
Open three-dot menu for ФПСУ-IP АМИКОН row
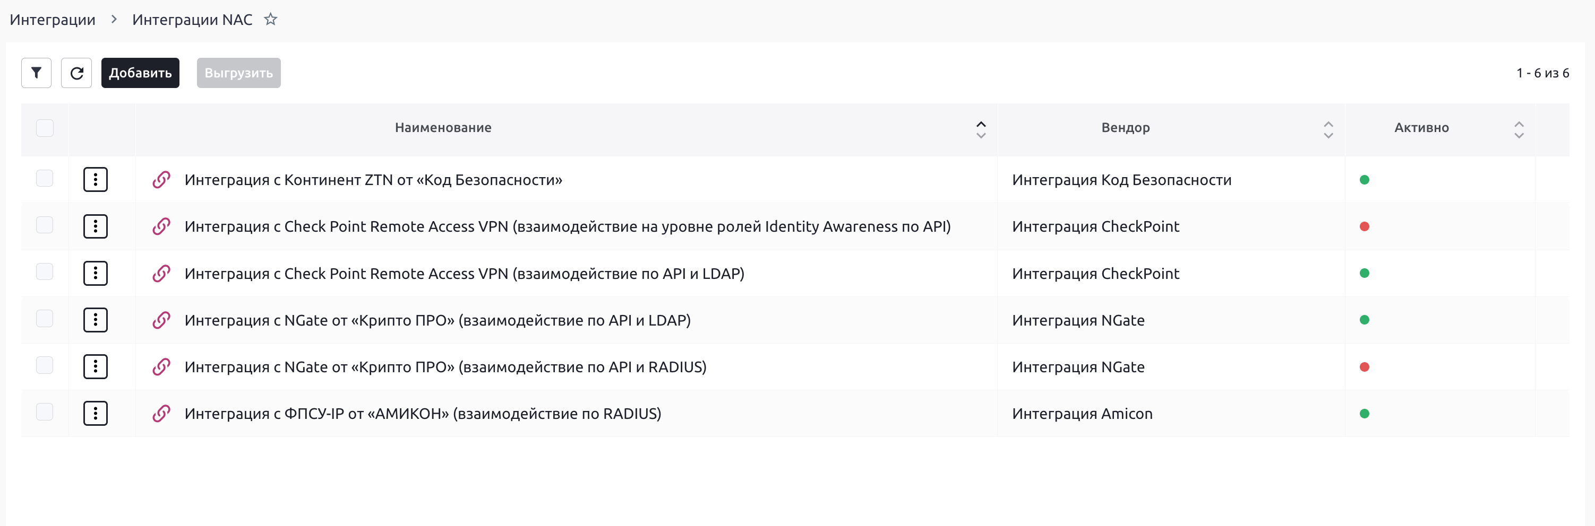(96, 414)
